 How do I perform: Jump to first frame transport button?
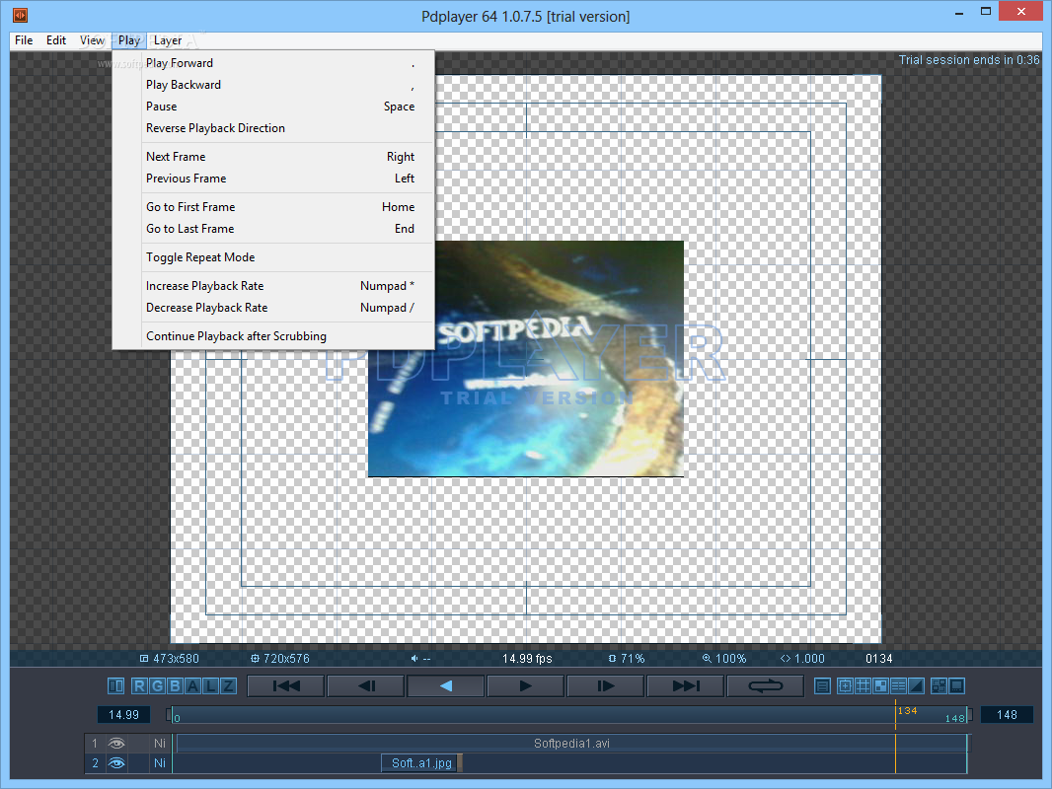(x=286, y=685)
